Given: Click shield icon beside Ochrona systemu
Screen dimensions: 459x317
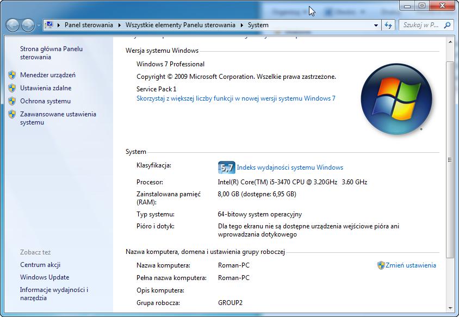Looking at the screenshot, I should point(12,101).
